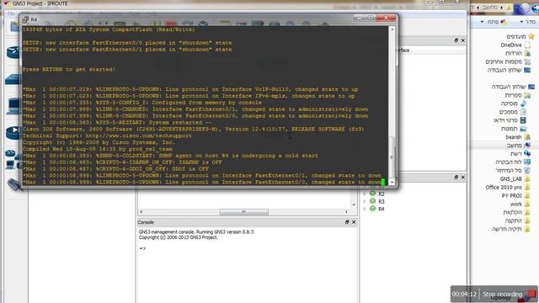Click מחשב breadcrumb in Explorer address bar
Viewport: 539px width, 303px height.
click(x=490, y=8)
